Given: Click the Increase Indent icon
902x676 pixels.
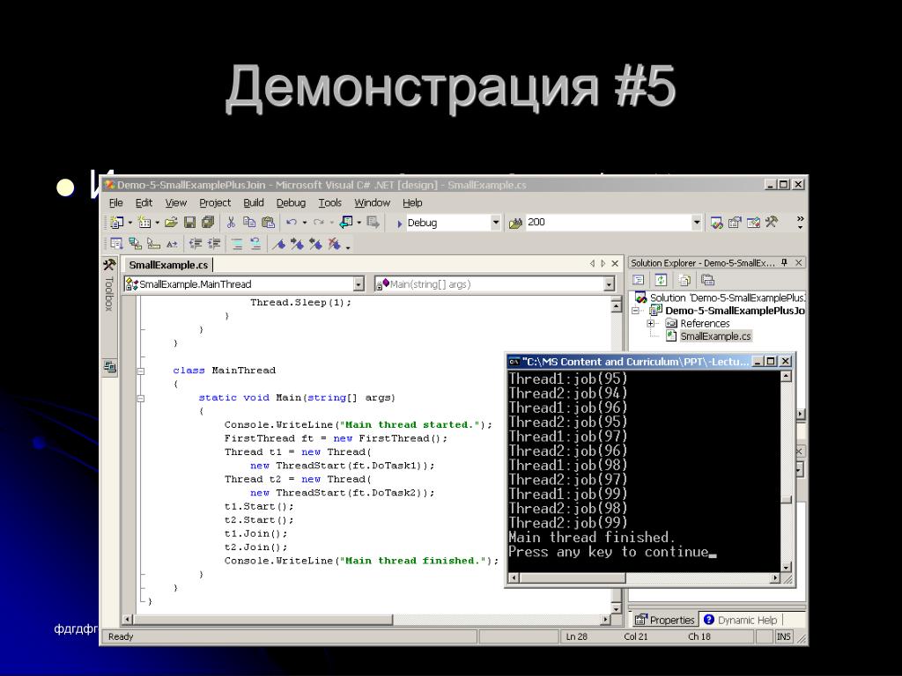Looking at the screenshot, I should (x=214, y=244).
